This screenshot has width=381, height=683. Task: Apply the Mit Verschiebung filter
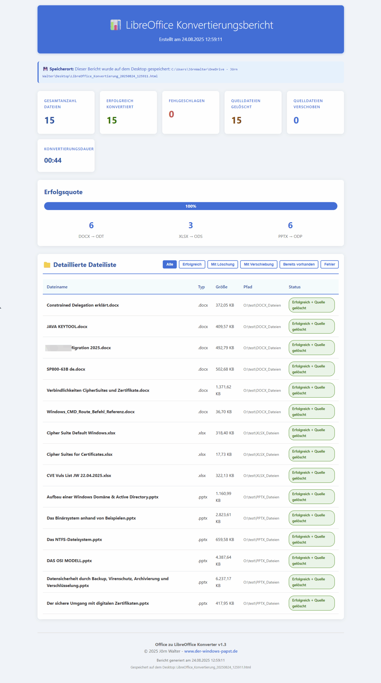point(258,264)
